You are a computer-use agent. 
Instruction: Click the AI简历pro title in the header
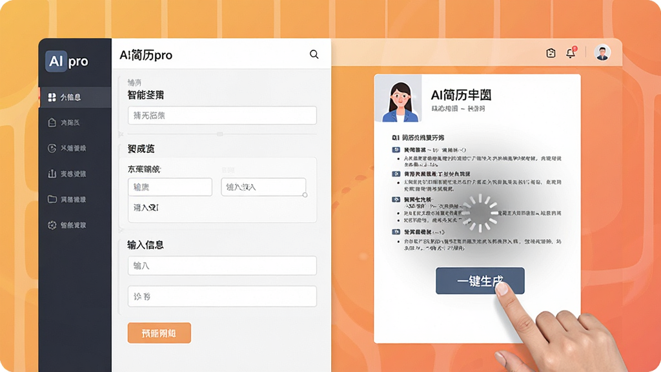146,56
